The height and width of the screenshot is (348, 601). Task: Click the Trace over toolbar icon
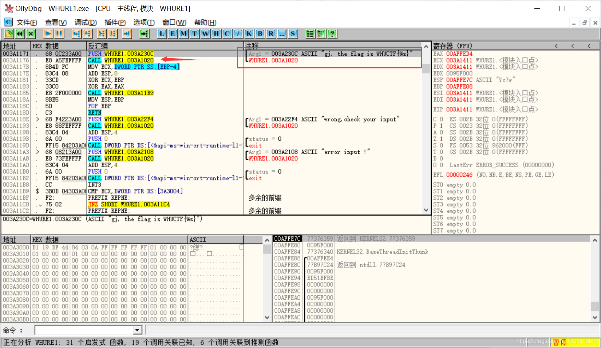coord(113,34)
